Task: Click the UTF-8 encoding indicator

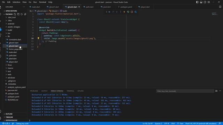Action: 167,124
